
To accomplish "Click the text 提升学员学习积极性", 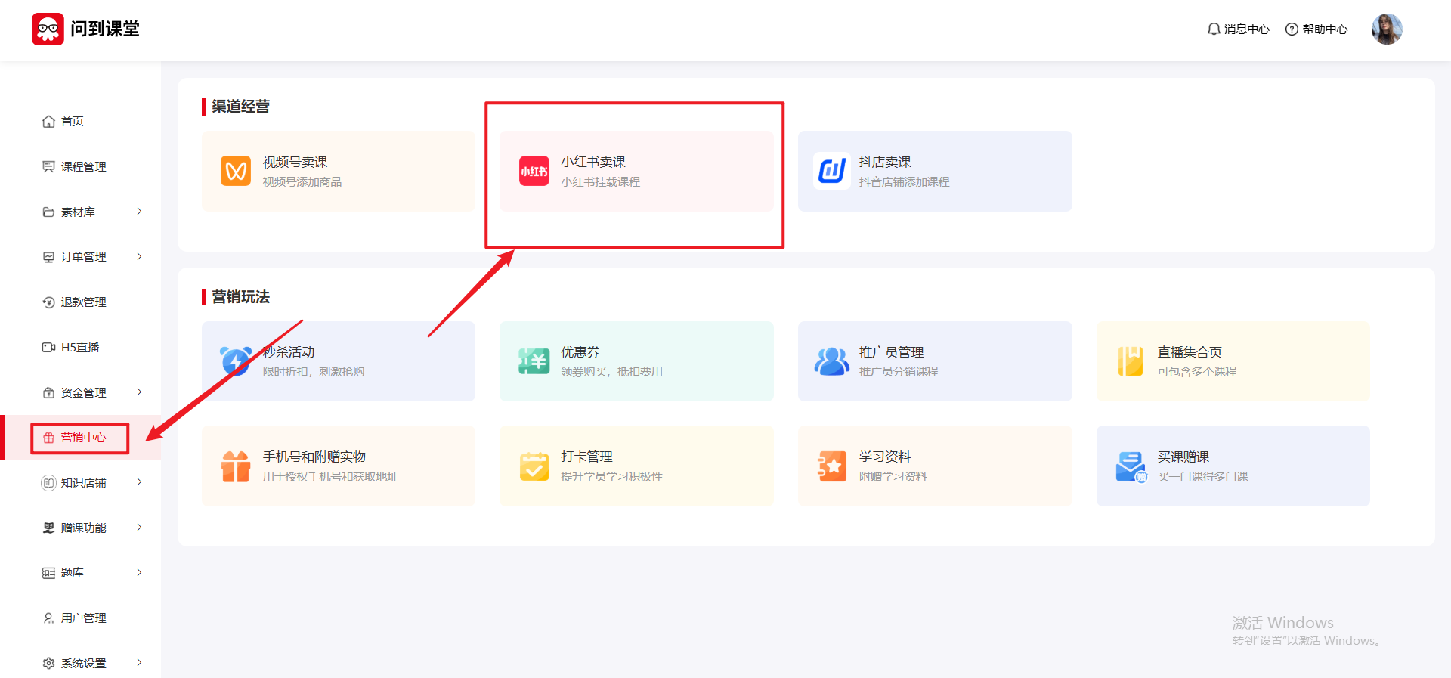I will [612, 477].
